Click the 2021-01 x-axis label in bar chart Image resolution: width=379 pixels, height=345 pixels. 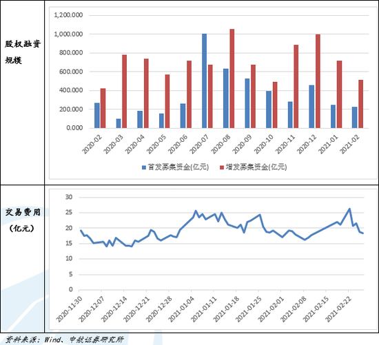[328, 144]
